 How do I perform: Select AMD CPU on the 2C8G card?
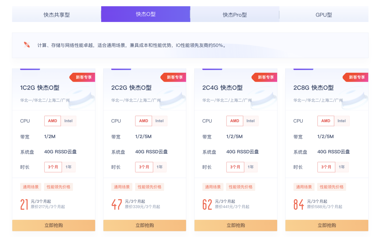click(x=325, y=121)
